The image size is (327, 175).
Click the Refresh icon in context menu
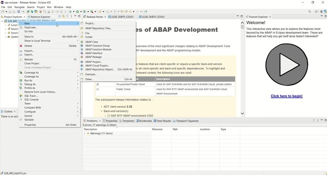point(21,59)
